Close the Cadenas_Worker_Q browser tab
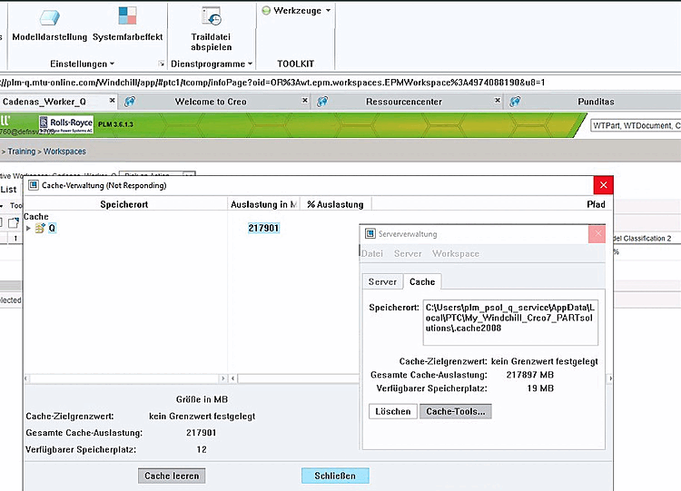Screen dimensions: 681x491 pos(112,100)
